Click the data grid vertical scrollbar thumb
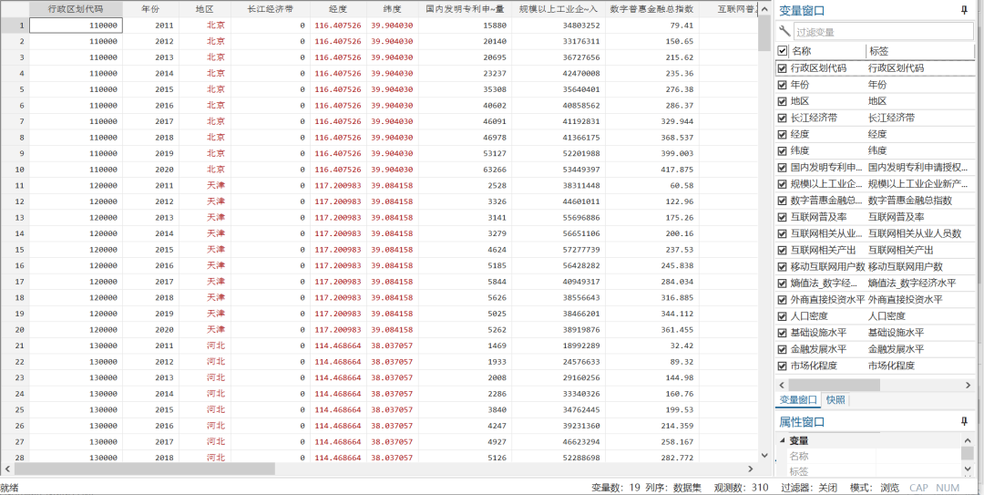Viewport: 984px width, 495px height. [x=764, y=34]
